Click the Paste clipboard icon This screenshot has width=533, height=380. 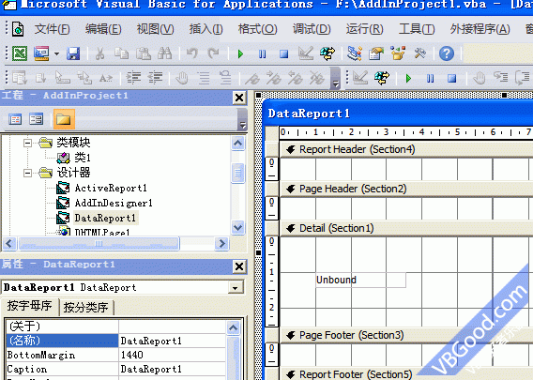tap(144, 53)
